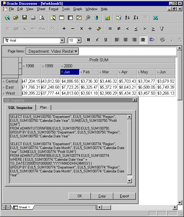Click the Graph bar chart icon

point(107,18)
